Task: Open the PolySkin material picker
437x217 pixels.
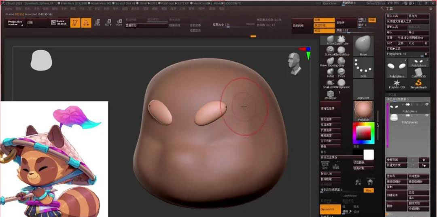Action: pos(363,111)
